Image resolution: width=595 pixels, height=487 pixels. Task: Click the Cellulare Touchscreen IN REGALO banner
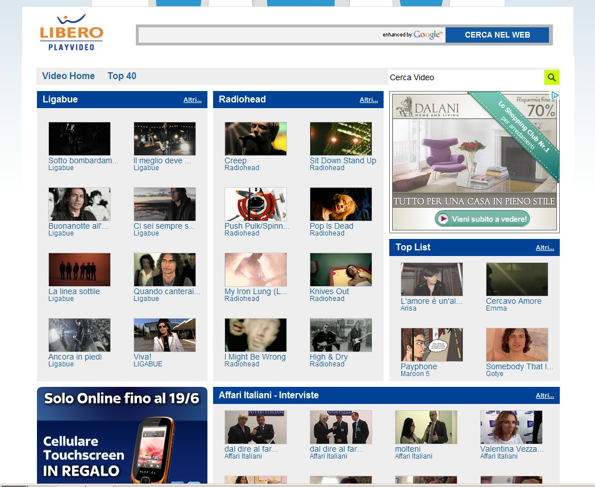point(122,435)
